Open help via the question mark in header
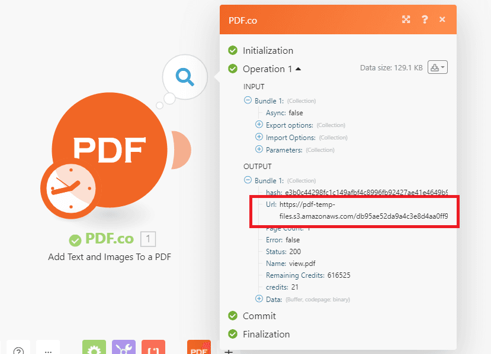The image size is (491, 354). click(x=425, y=20)
